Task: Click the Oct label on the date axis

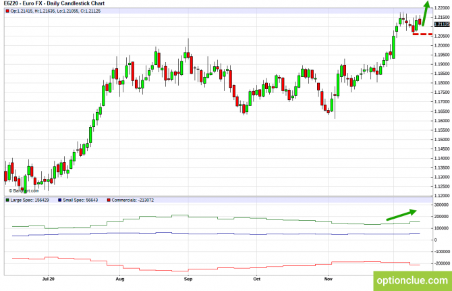Action: pos(256,277)
